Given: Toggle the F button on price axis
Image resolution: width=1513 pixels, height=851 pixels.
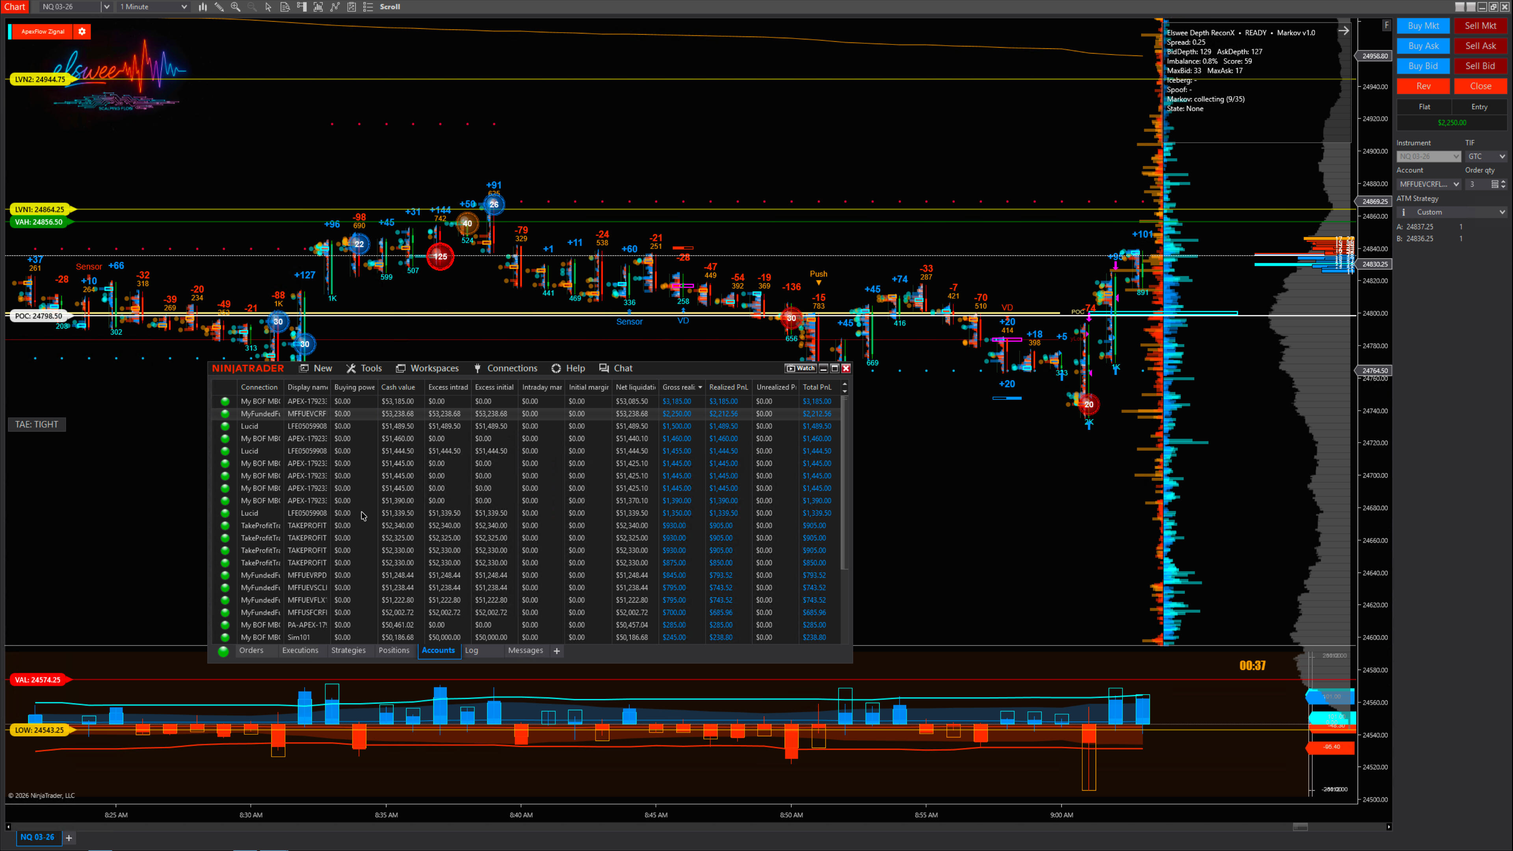Looking at the screenshot, I should [1386, 25].
